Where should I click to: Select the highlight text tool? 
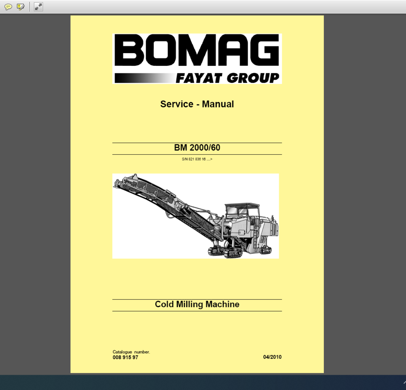(x=21, y=7)
